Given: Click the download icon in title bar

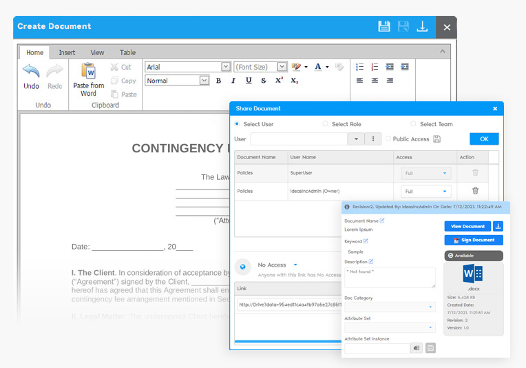Looking at the screenshot, I should coord(423,27).
